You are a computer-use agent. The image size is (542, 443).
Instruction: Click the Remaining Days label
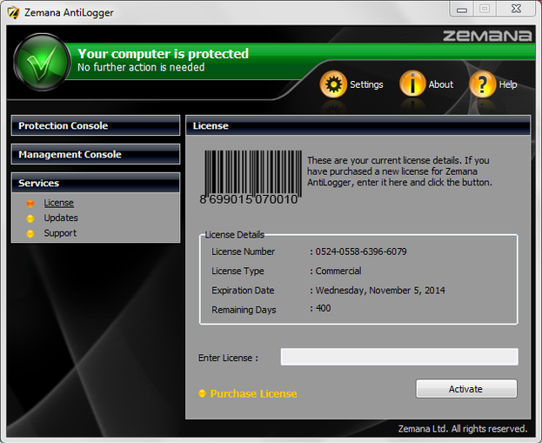[244, 310]
